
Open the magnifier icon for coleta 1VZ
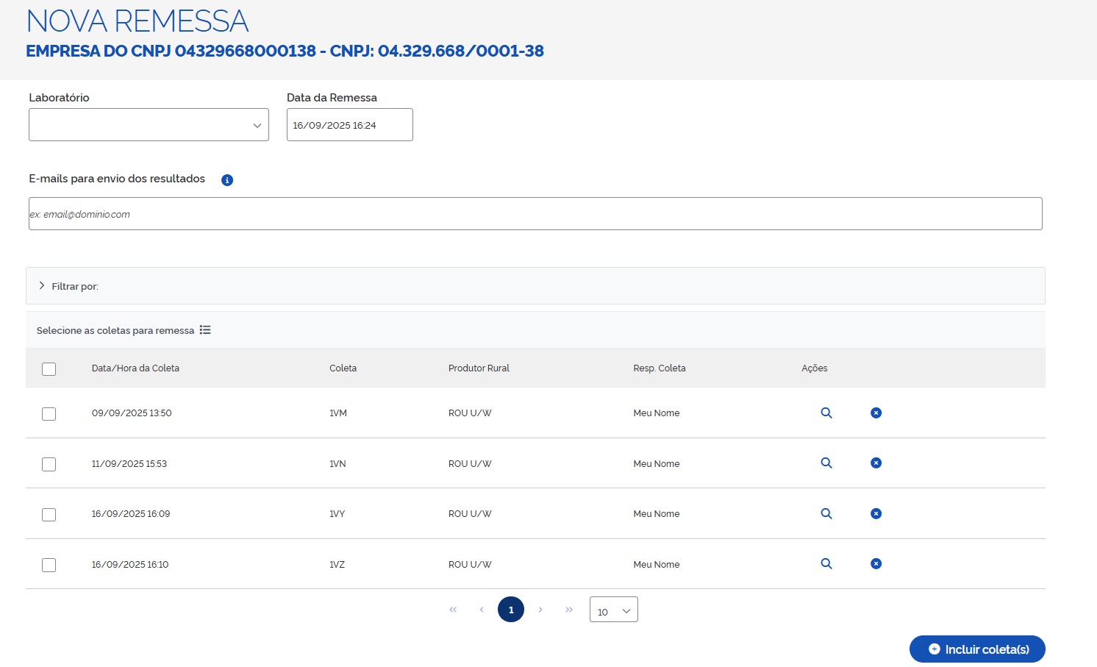coord(826,564)
